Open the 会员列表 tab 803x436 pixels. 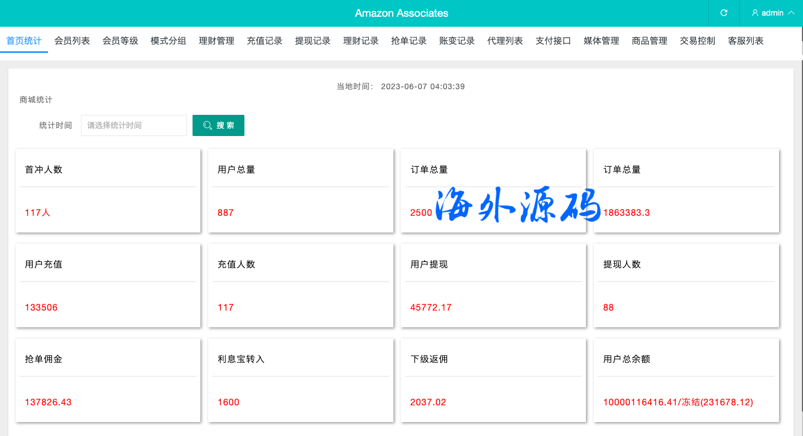[72, 41]
